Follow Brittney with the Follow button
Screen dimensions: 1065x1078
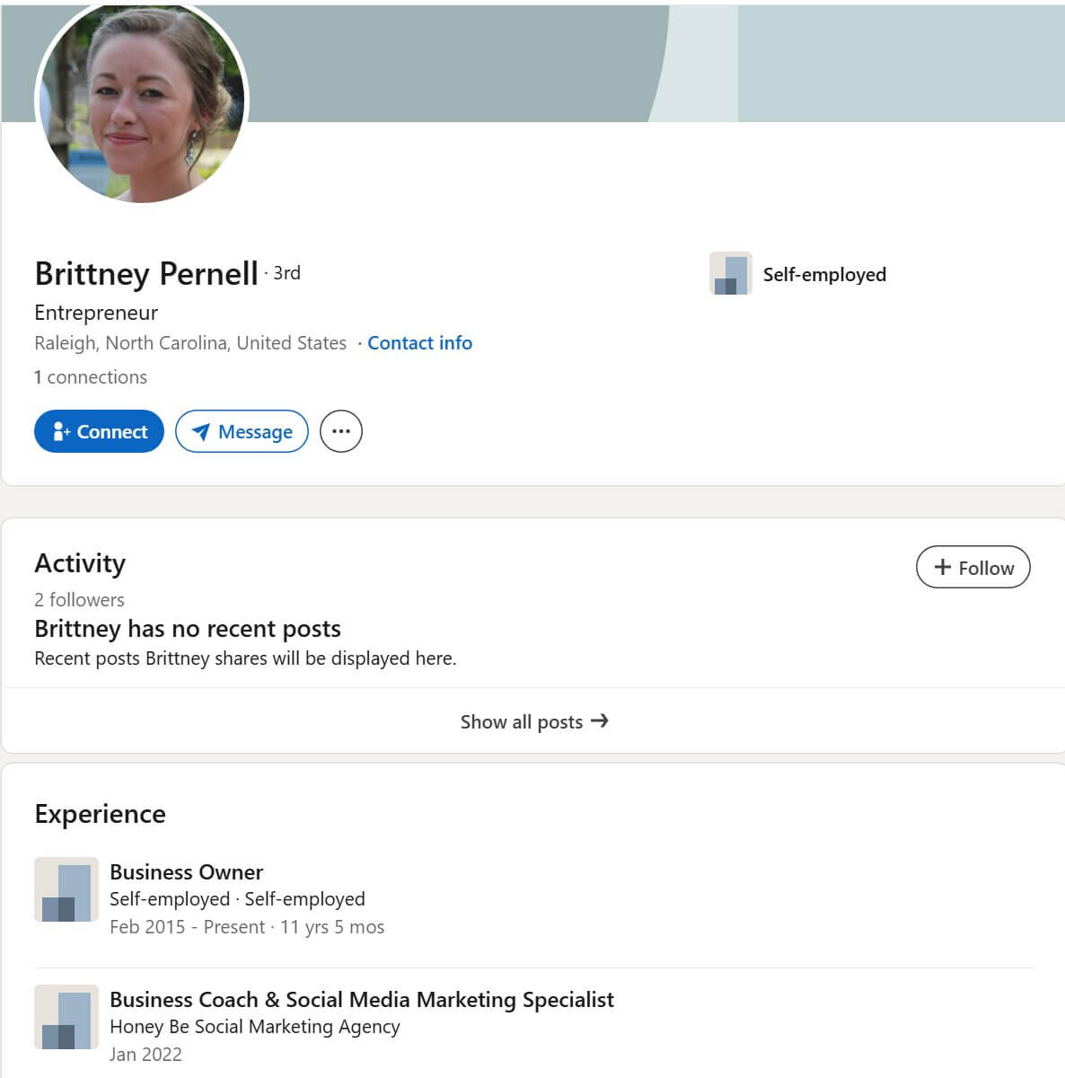pos(973,567)
